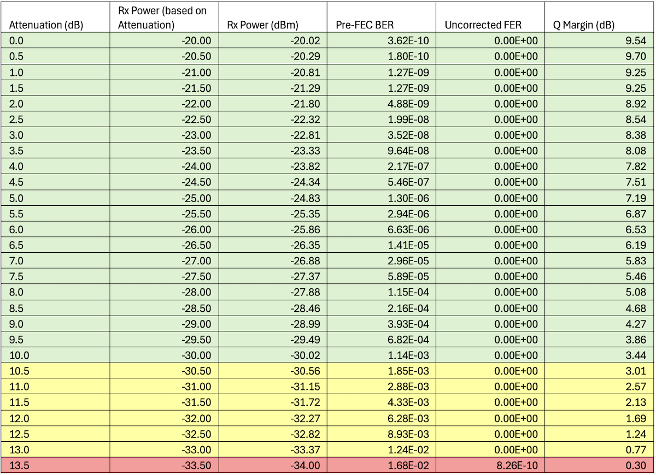Click the Pre-FEC BER value 1.15E-04
The height and width of the screenshot is (475, 656).
382,293
